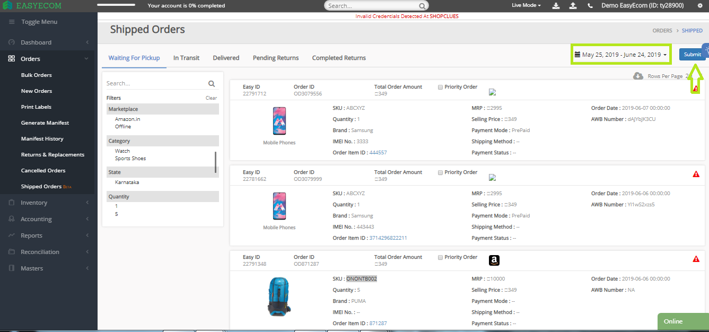The height and width of the screenshot is (332, 709).
Task: Select the Waiting For Pickup tab
Action: 134,58
